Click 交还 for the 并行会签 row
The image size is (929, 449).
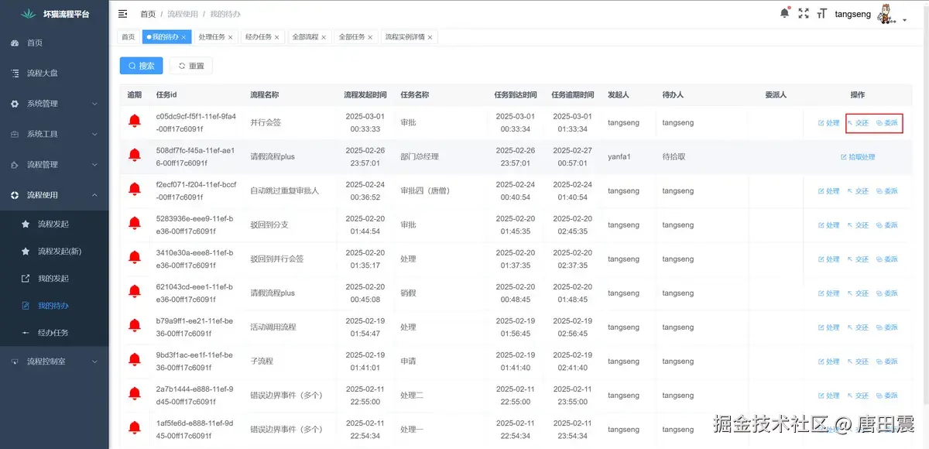(x=858, y=122)
